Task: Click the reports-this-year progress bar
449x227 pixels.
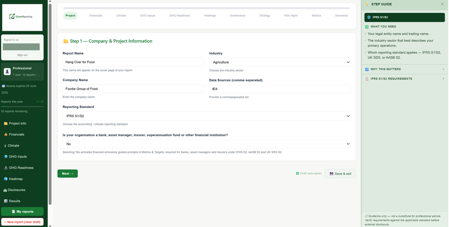Action: coord(22,106)
